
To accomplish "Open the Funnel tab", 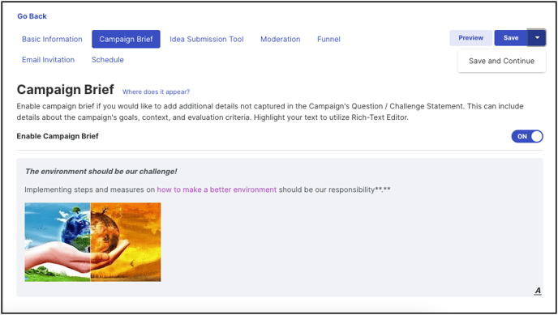I will (x=328, y=39).
